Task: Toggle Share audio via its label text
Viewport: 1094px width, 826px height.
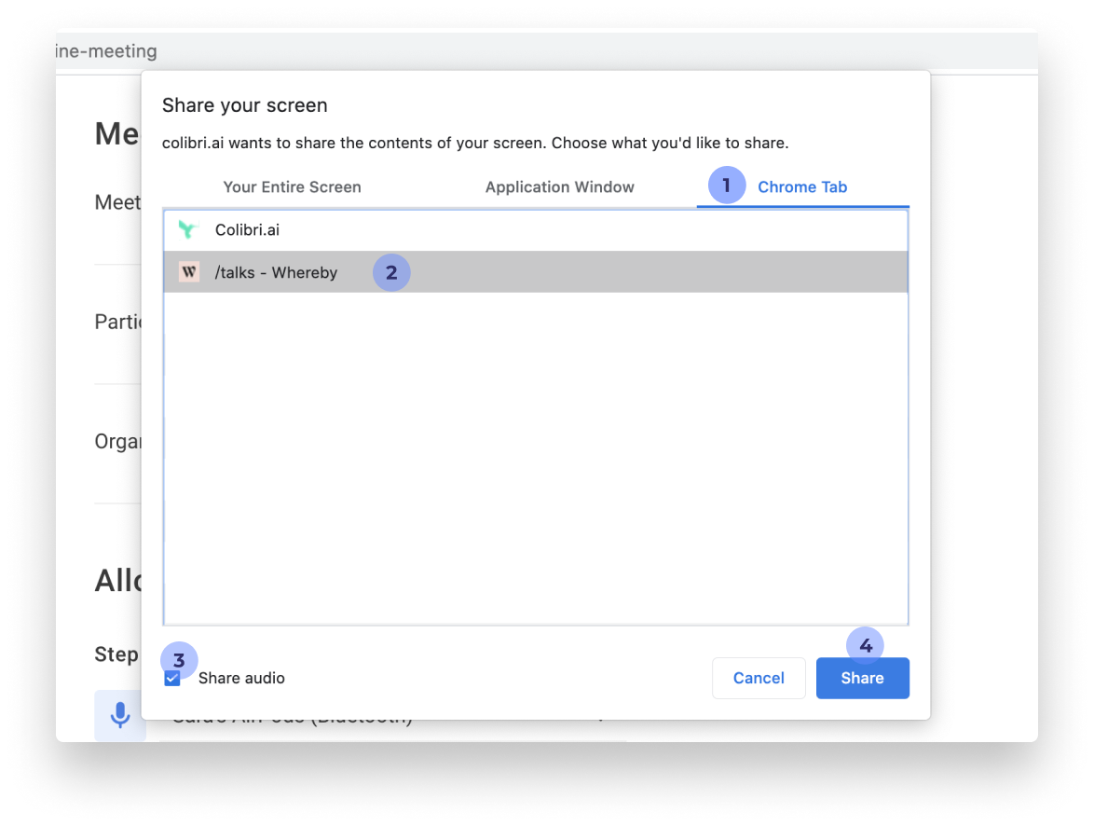Action: 239,678
